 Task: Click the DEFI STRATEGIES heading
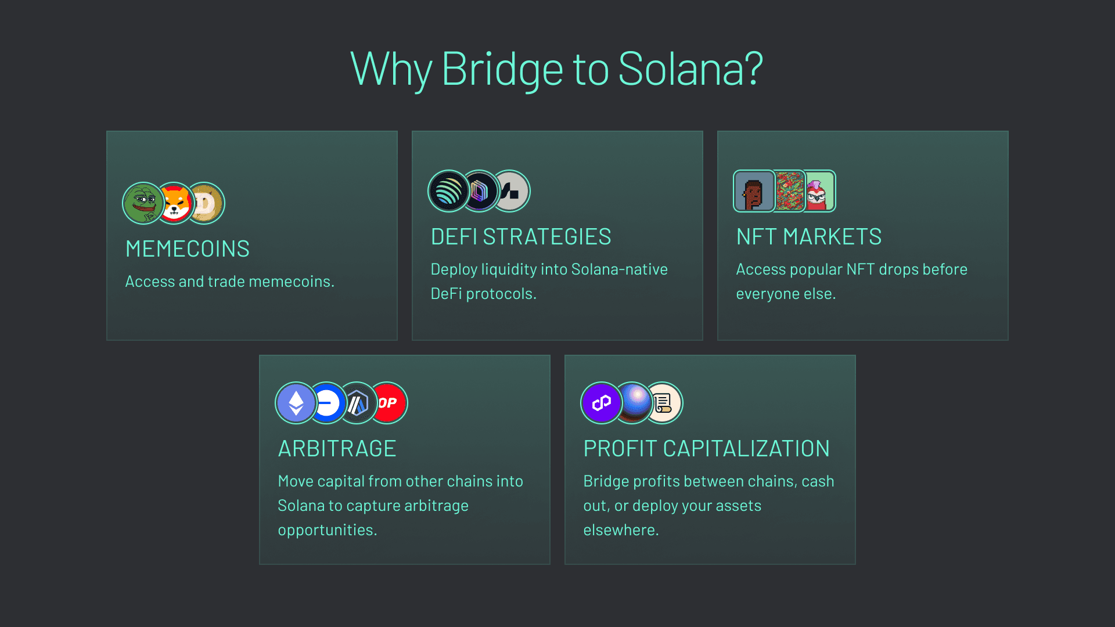click(521, 237)
